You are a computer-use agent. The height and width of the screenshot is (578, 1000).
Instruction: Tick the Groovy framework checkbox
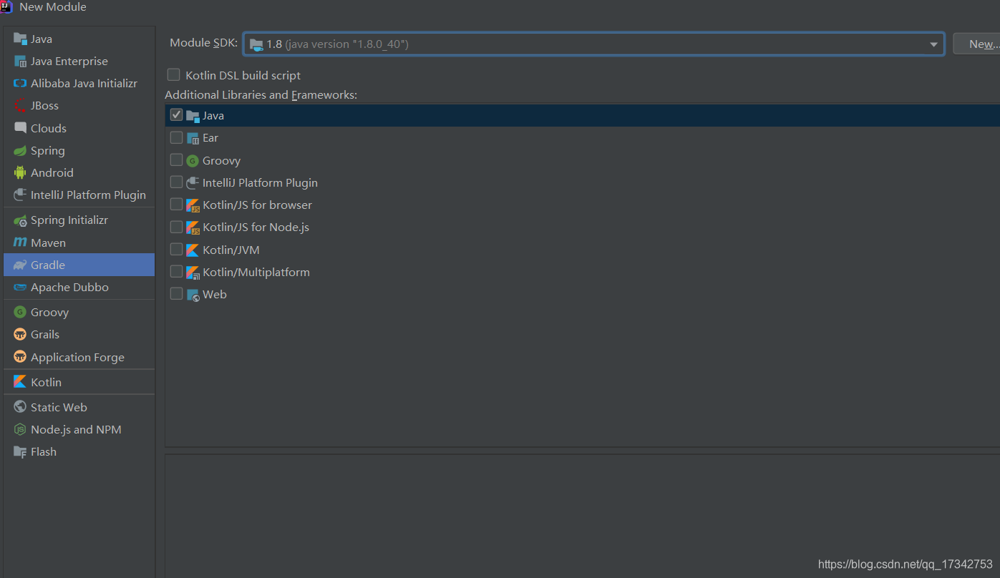pyautogui.click(x=176, y=160)
